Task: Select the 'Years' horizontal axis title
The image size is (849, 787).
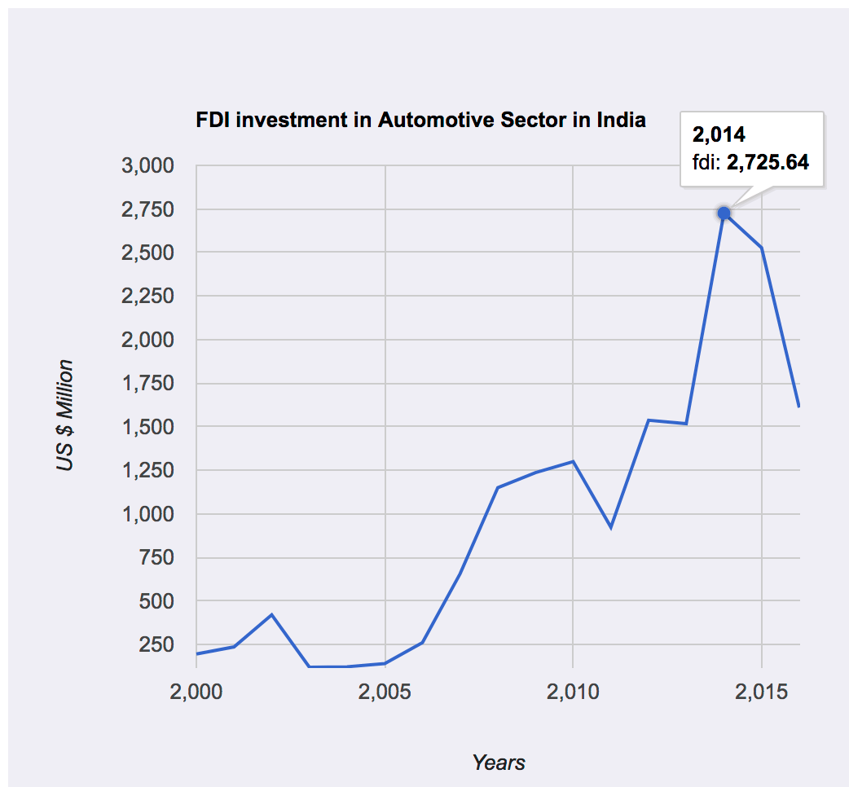Action: point(499,763)
